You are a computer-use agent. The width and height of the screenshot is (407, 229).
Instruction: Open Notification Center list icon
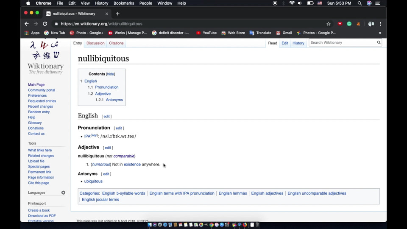[378, 3]
